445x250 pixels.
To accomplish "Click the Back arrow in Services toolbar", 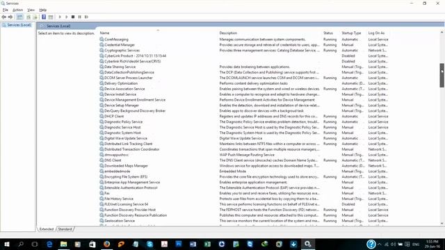I will coord(3,17).
